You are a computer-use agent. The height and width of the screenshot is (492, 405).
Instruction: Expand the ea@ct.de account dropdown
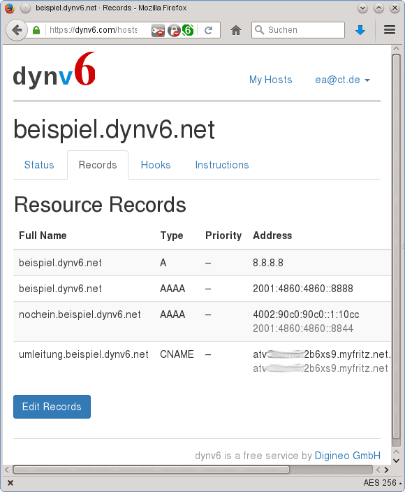click(342, 80)
